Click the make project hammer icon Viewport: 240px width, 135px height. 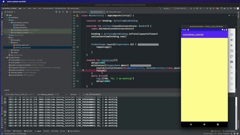click(x=160, y=8)
